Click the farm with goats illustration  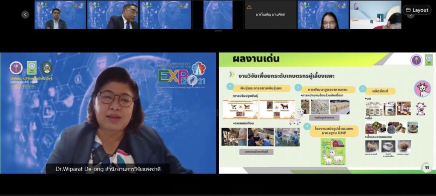[x=333, y=151]
